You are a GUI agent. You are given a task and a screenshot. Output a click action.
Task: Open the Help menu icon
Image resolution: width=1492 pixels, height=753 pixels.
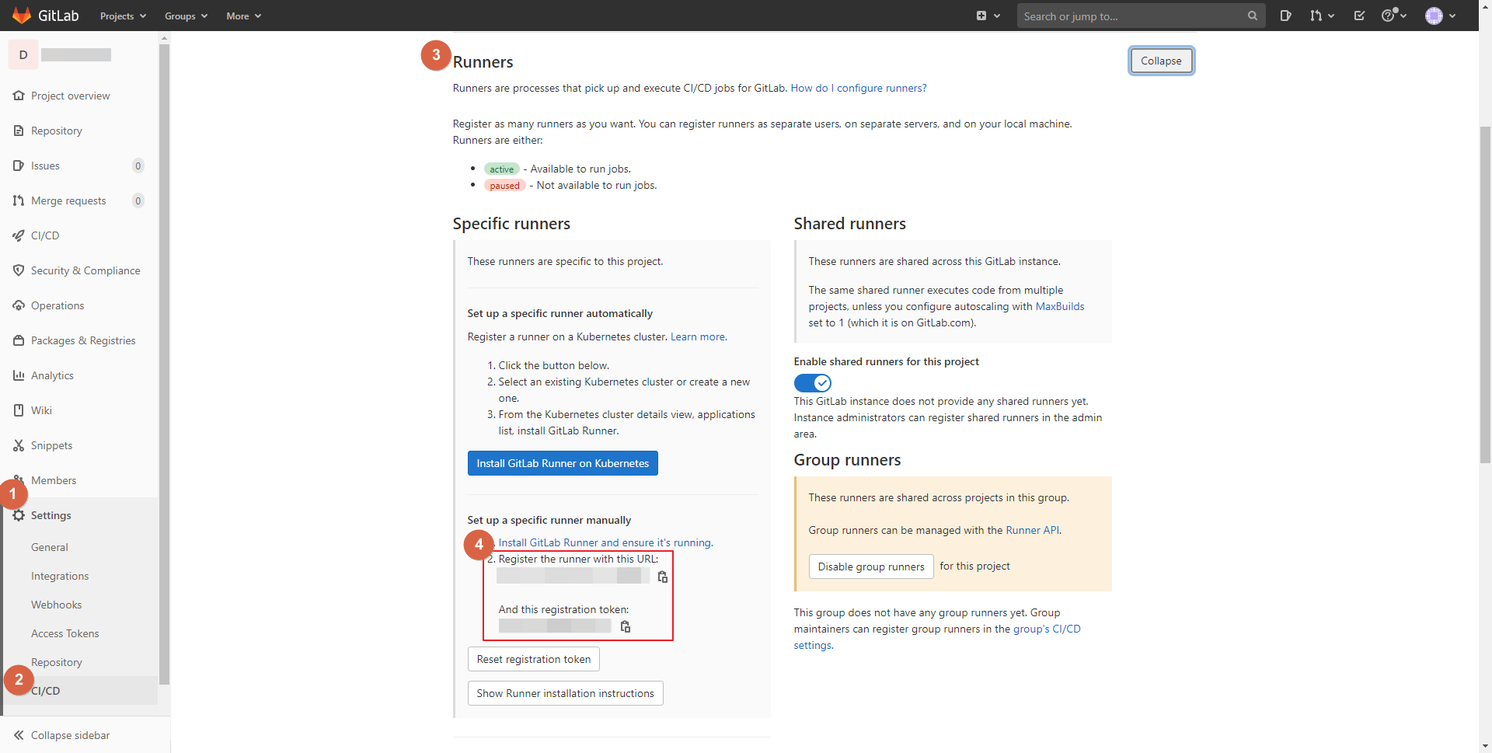click(1393, 16)
